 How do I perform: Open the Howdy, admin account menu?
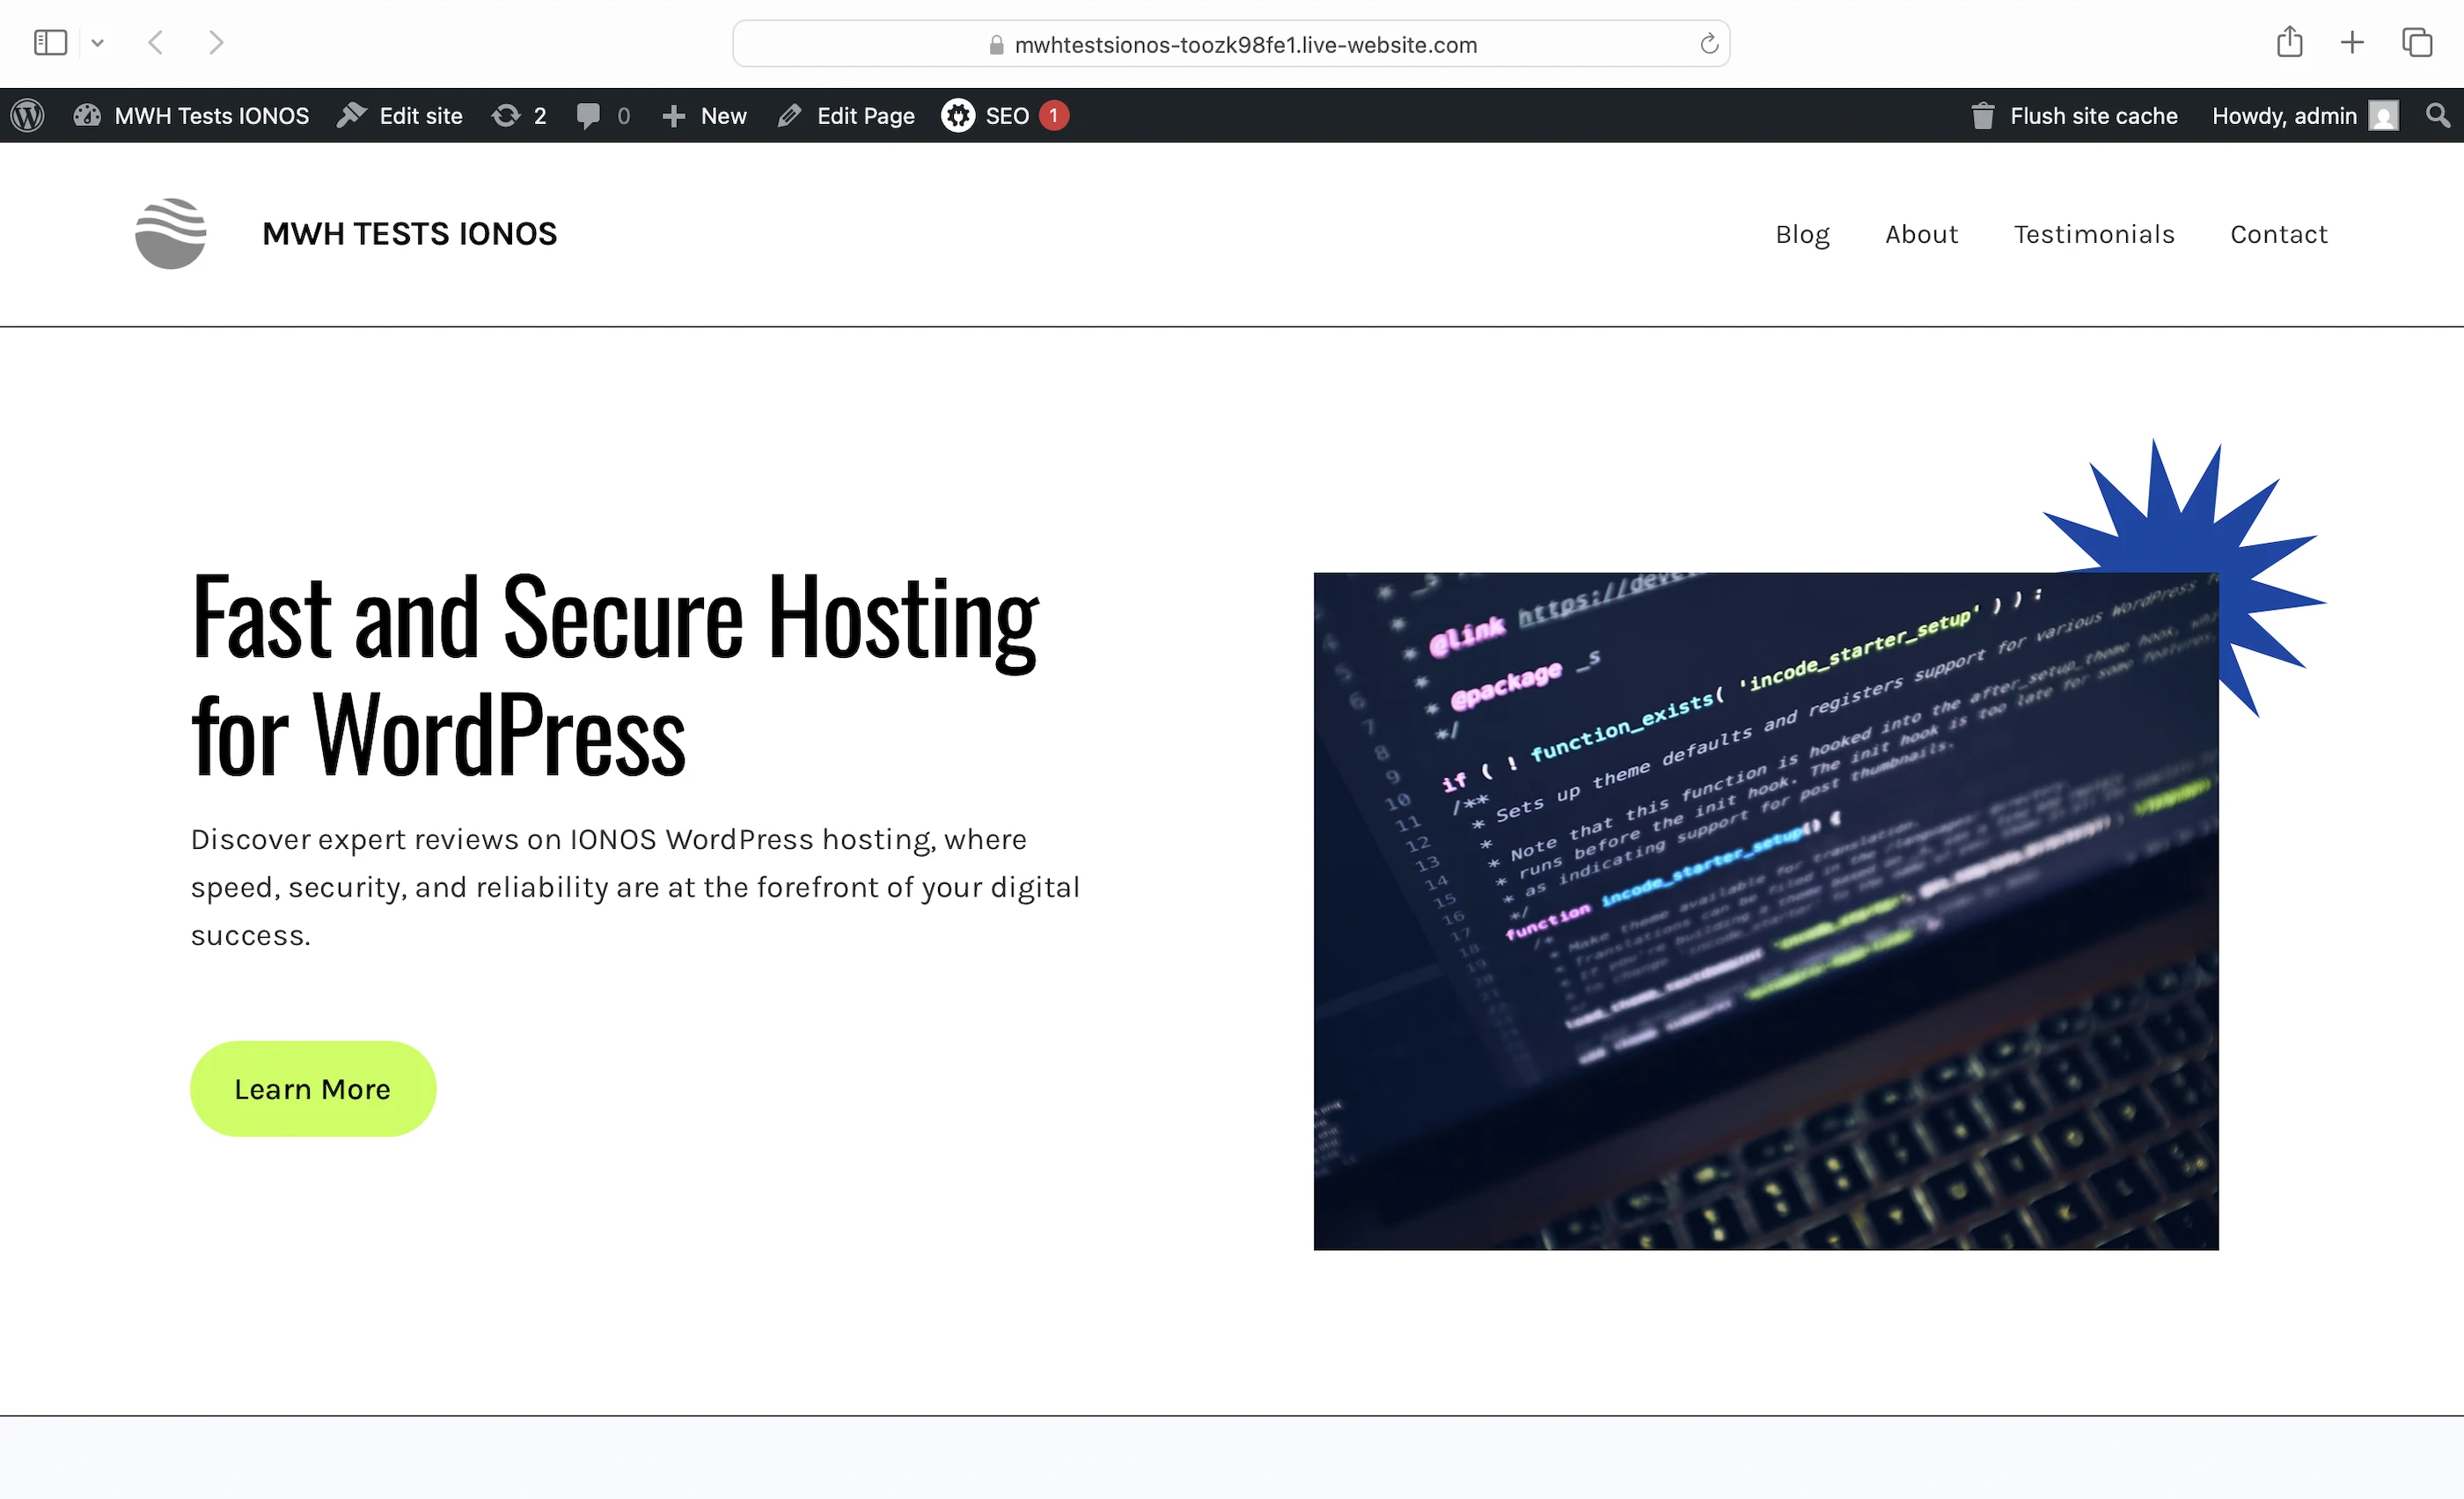2302,116
